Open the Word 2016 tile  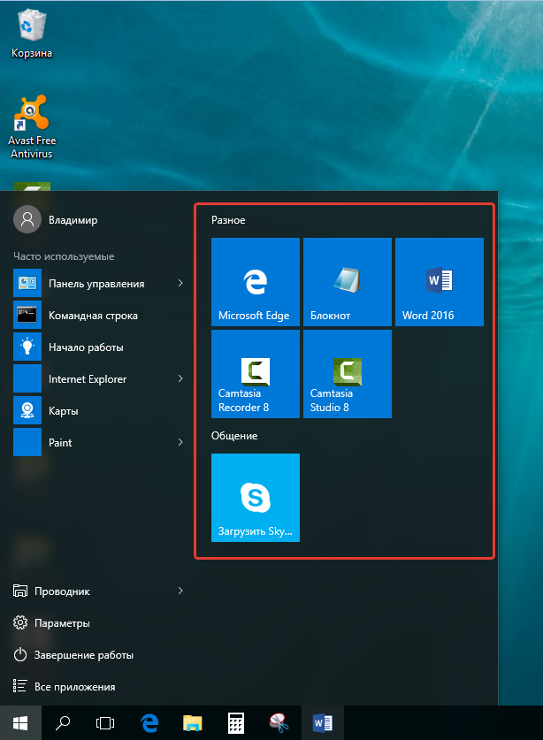(440, 282)
